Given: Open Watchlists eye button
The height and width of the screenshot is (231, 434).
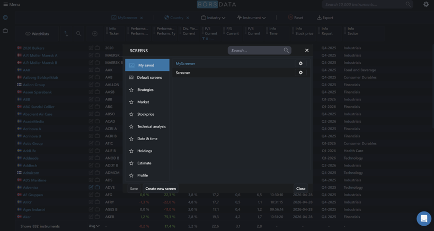Looking at the screenshot, I should 37,34.
